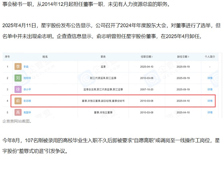224x169 pixels.
Task: Sort by 卸任日期 column arrow
Action: point(188,57)
